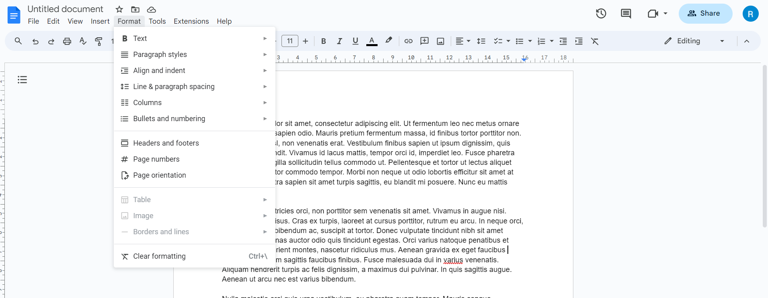Open the comment history
Viewport: 768px width, 298px height.
[x=626, y=13]
